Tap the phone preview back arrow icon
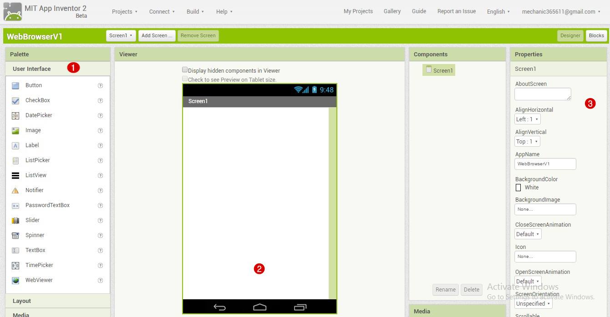This screenshot has width=610, height=317. [219, 307]
